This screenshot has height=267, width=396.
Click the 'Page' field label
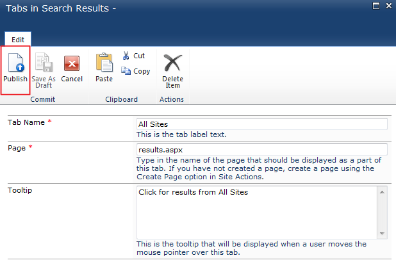16,148
